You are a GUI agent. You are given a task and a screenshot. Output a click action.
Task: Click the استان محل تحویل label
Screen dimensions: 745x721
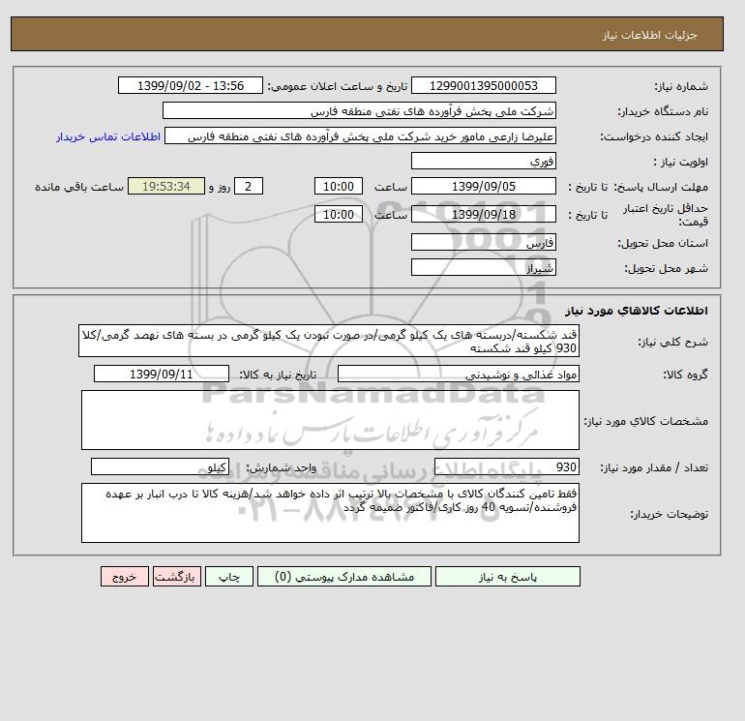[x=663, y=243]
